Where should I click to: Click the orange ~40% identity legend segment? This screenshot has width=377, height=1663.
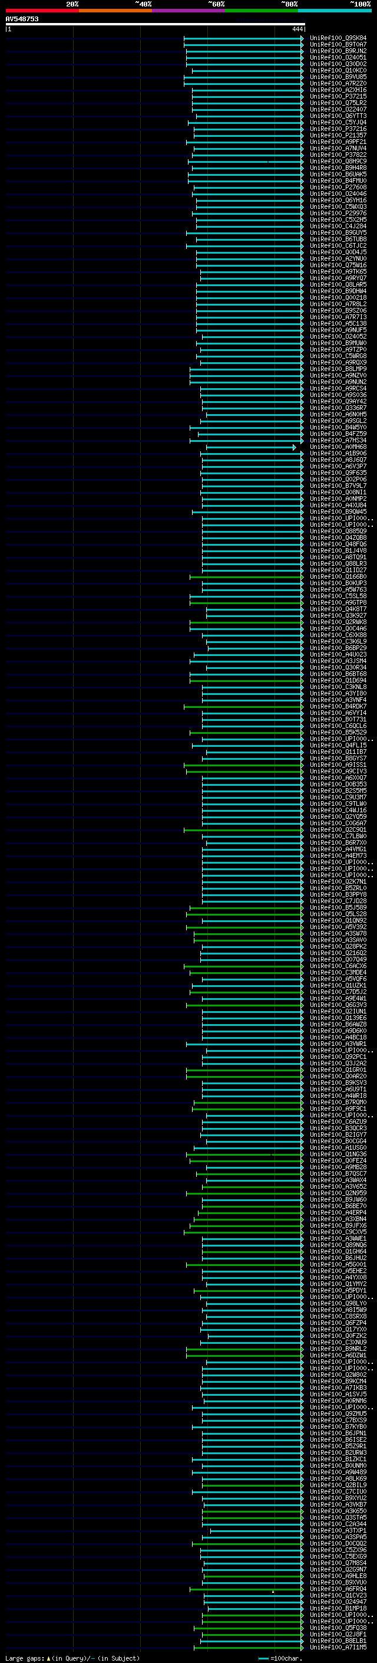point(115,11)
